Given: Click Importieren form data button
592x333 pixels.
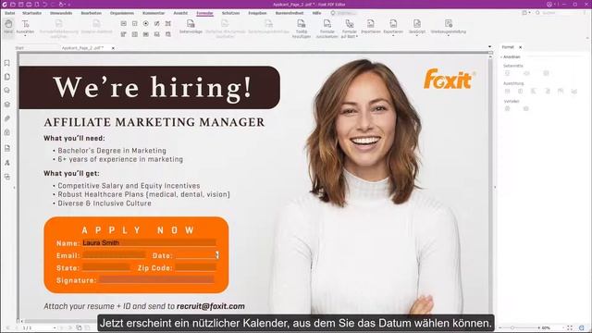Looking at the screenshot, I should point(371,27).
